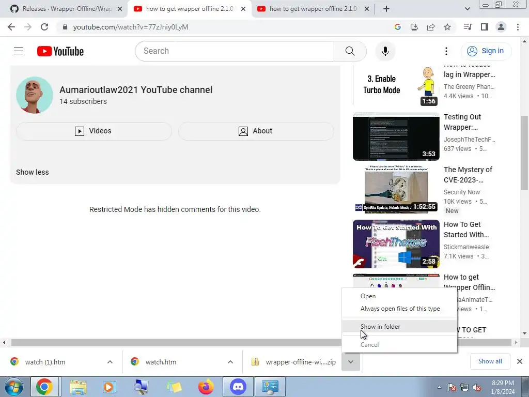Close the GitHub Releases tab
The width and height of the screenshot is (529, 397).
point(120,9)
